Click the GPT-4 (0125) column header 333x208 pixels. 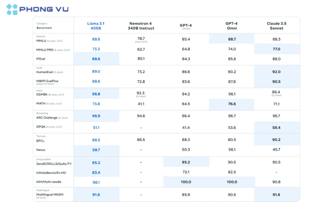pyautogui.click(x=186, y=26)
